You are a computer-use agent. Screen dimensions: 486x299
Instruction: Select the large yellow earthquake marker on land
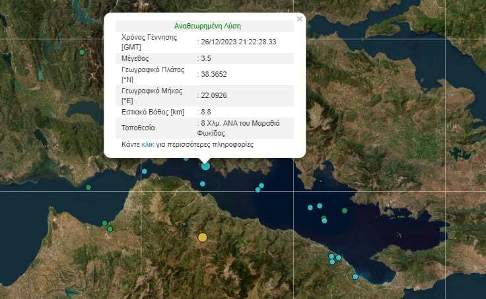(203, 237)
